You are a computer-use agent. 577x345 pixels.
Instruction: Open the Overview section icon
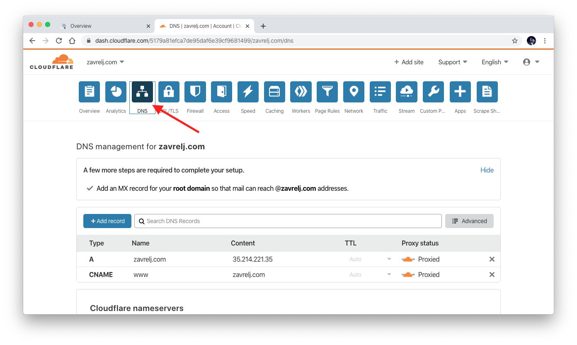click(90, 92)
